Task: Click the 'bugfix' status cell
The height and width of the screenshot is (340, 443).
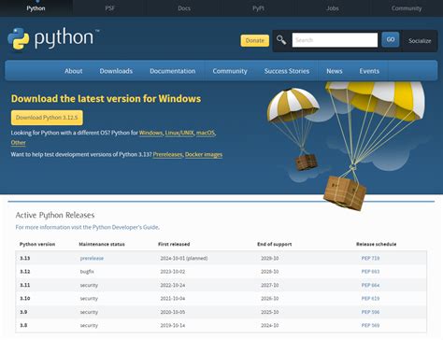Action: 87,272
